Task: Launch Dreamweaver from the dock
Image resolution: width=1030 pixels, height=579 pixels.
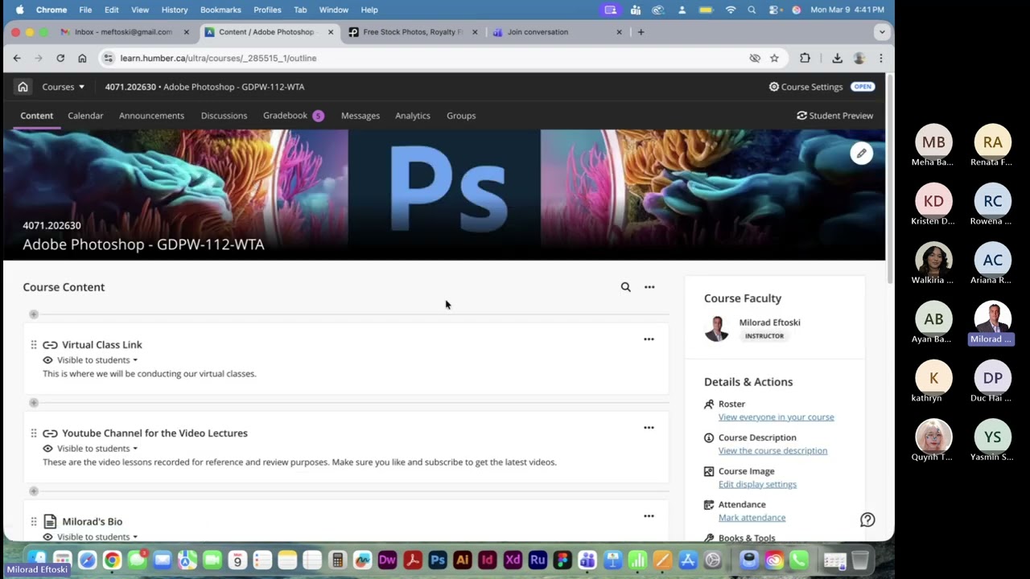Action: point(388,560)
